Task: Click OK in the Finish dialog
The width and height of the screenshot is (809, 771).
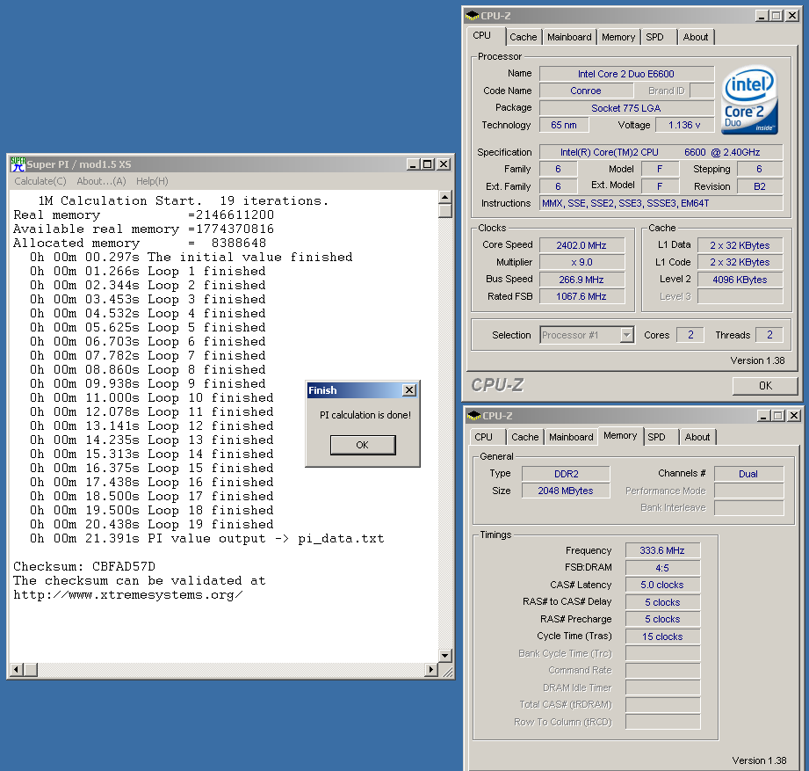Action: point(363,445)
